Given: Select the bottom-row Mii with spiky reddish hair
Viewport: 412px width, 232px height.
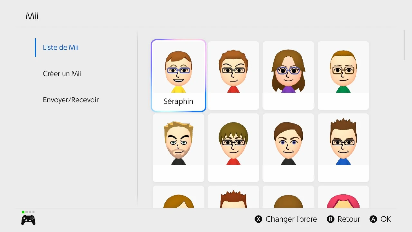Looking at the screenshot, I should (233, 197).
